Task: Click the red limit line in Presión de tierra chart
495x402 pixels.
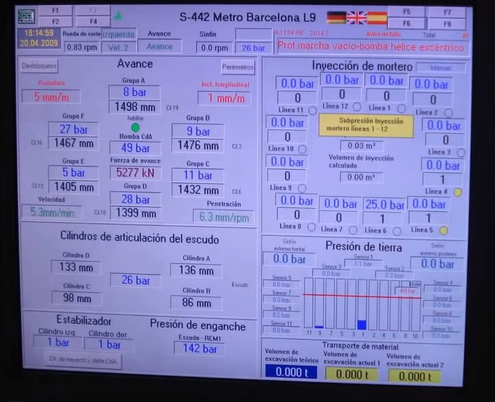Action: click(x=362, y=297)
